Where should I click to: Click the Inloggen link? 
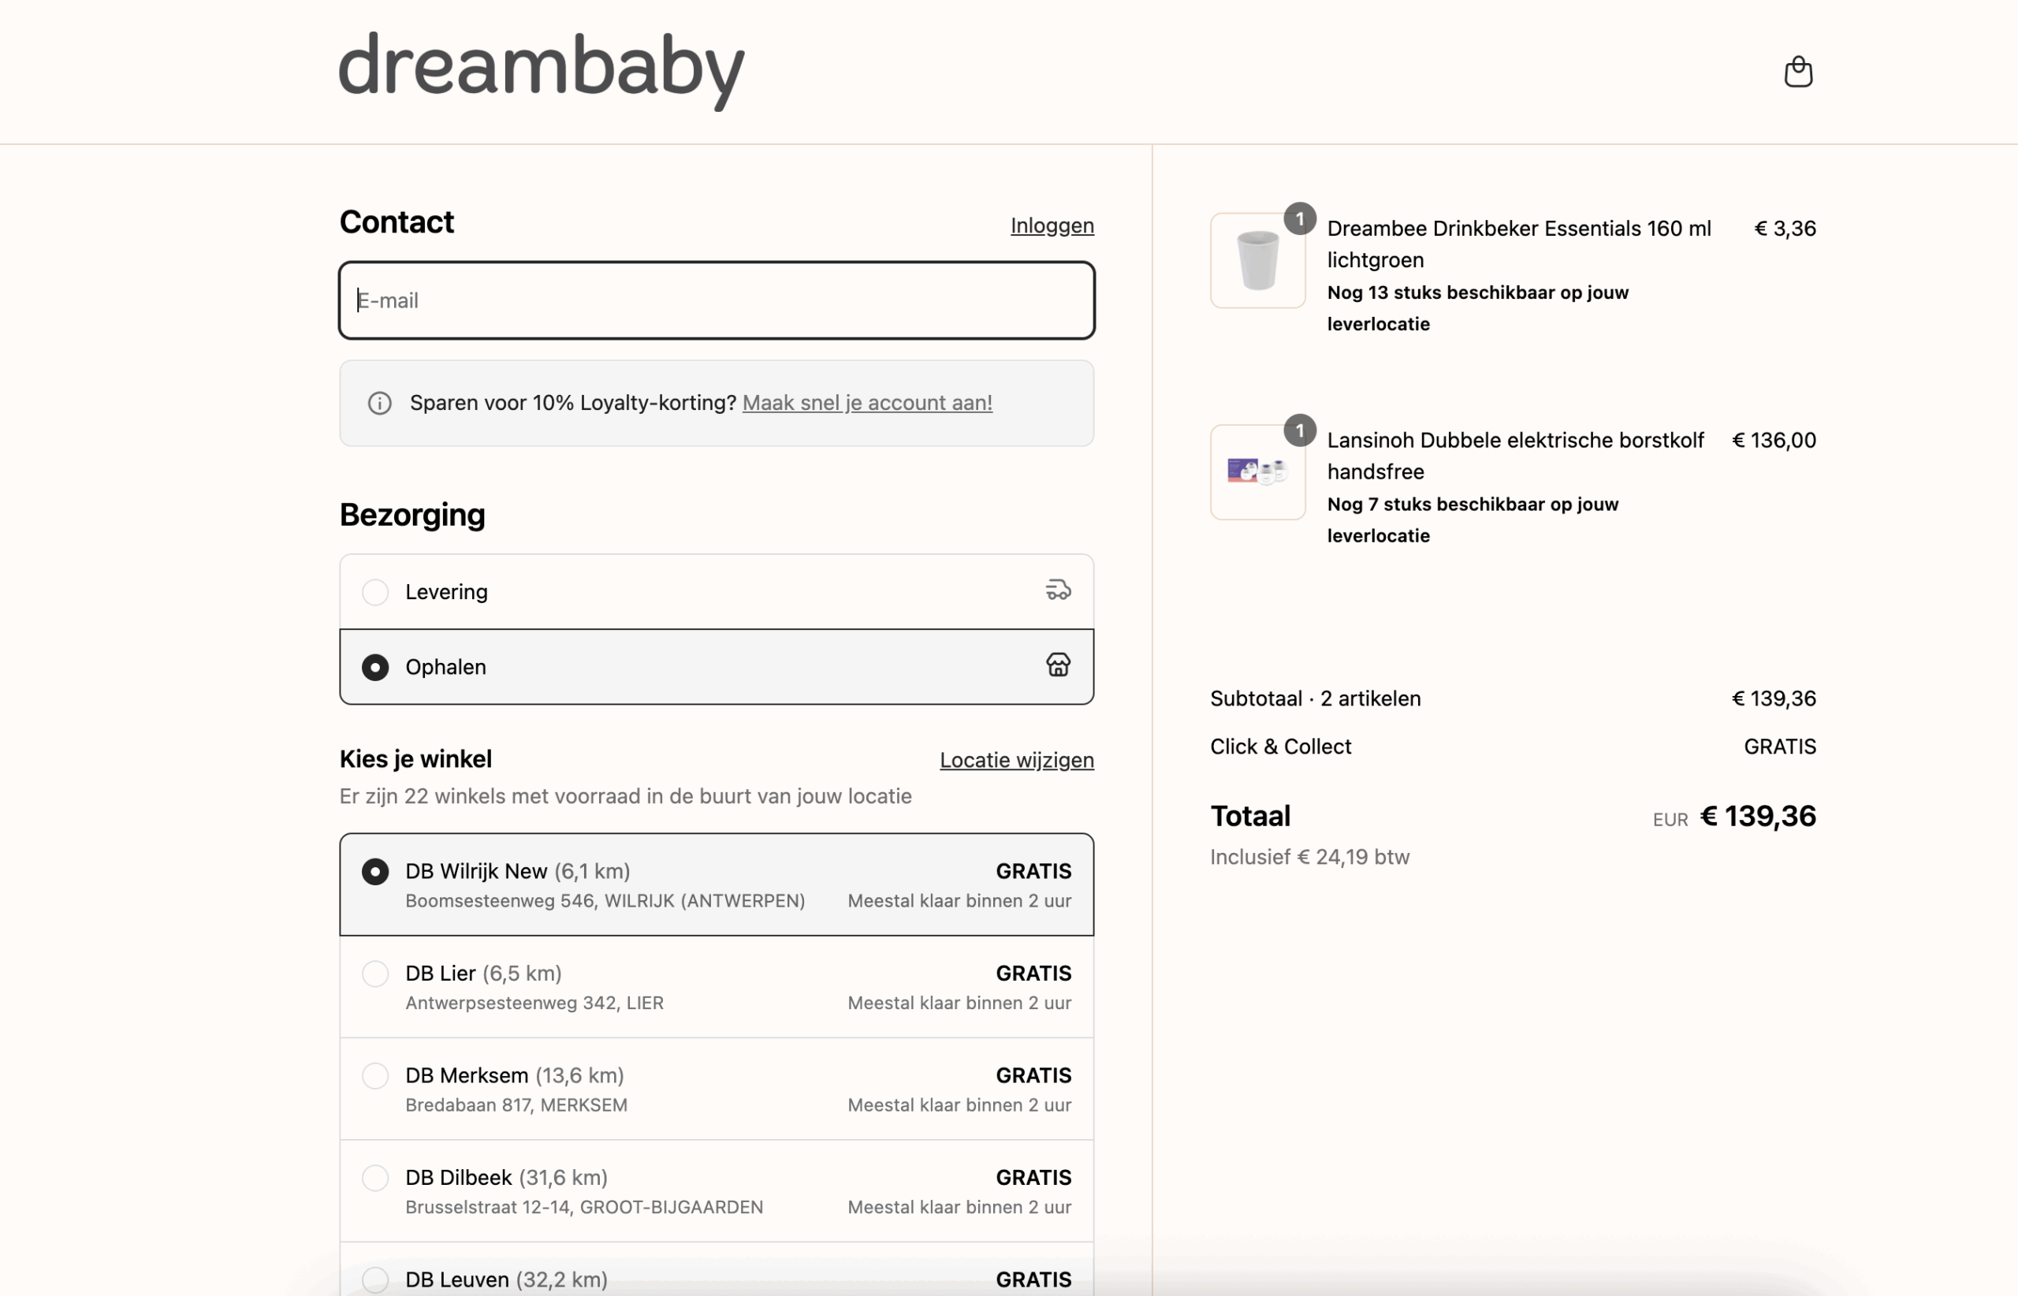tap(1051, 225)
